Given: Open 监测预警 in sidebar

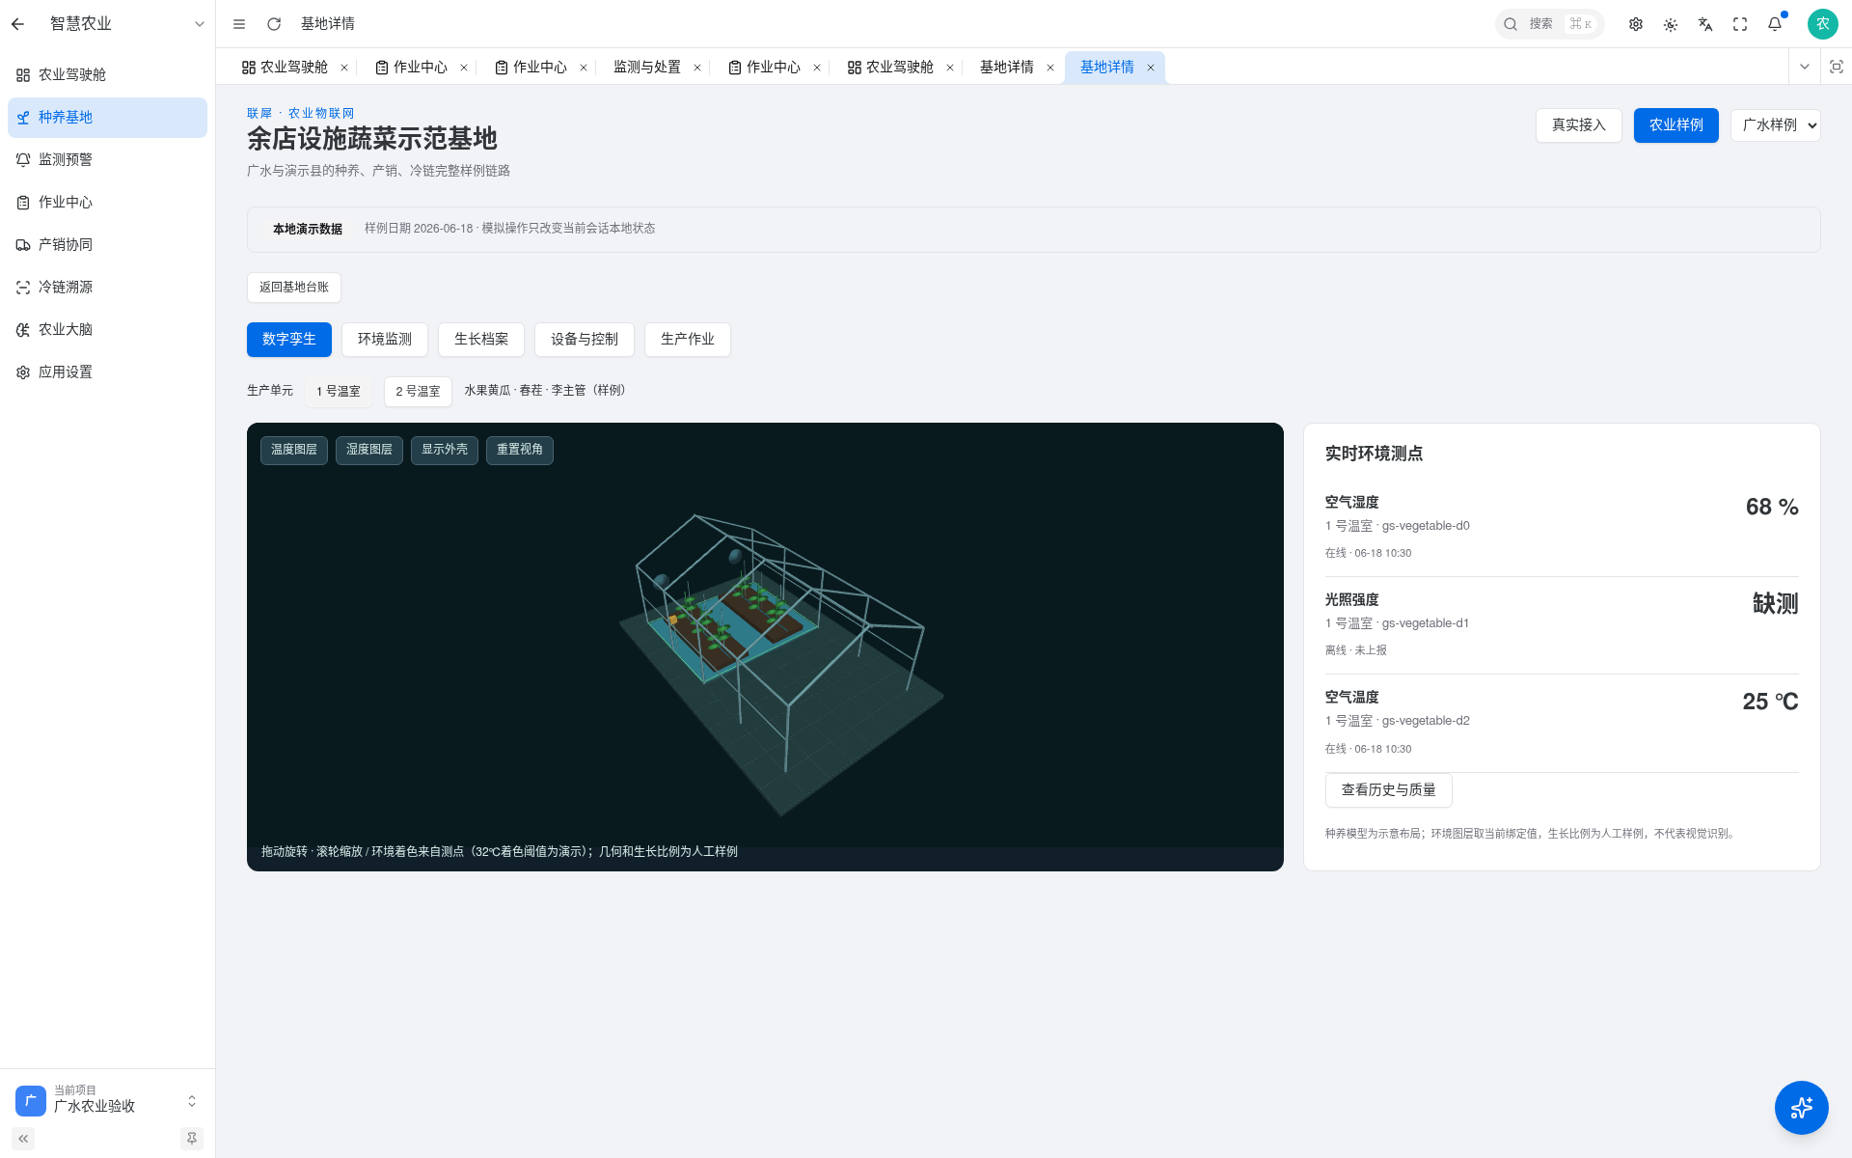Looking at the screenshot, I should coord(107,160).
